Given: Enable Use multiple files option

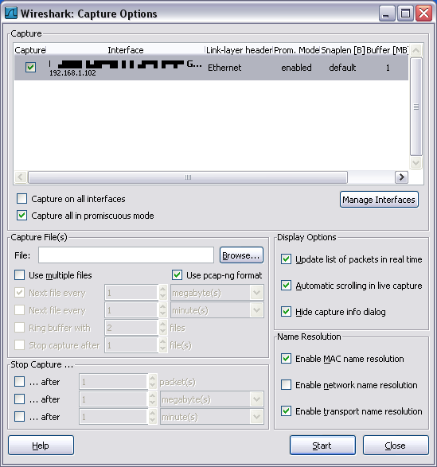Looking at the screenshot, I should click(20, 275).
